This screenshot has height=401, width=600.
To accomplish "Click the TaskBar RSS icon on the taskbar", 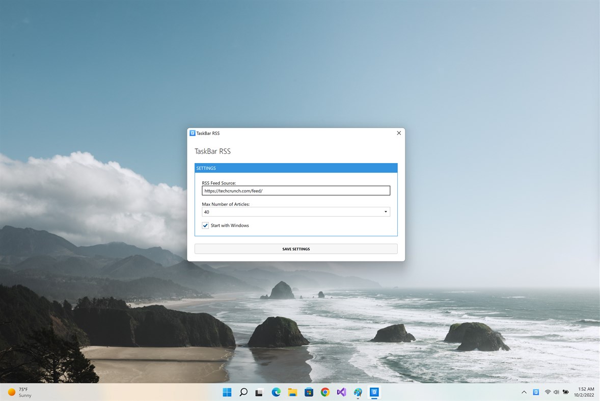I will (374, 392).
